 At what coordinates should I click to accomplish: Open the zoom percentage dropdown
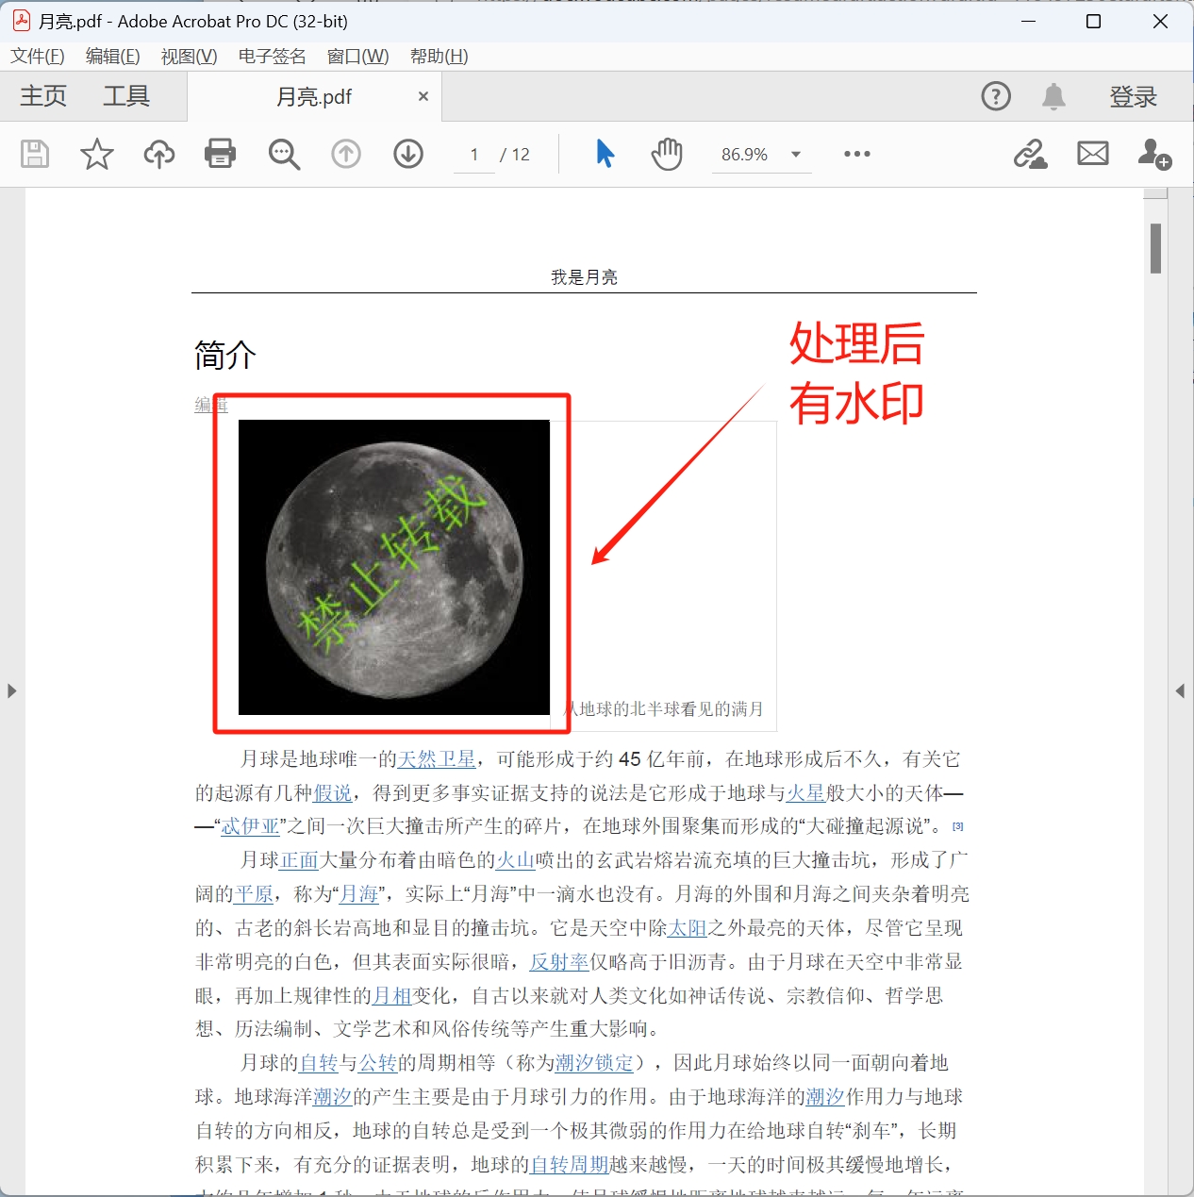tap(795, 154)
